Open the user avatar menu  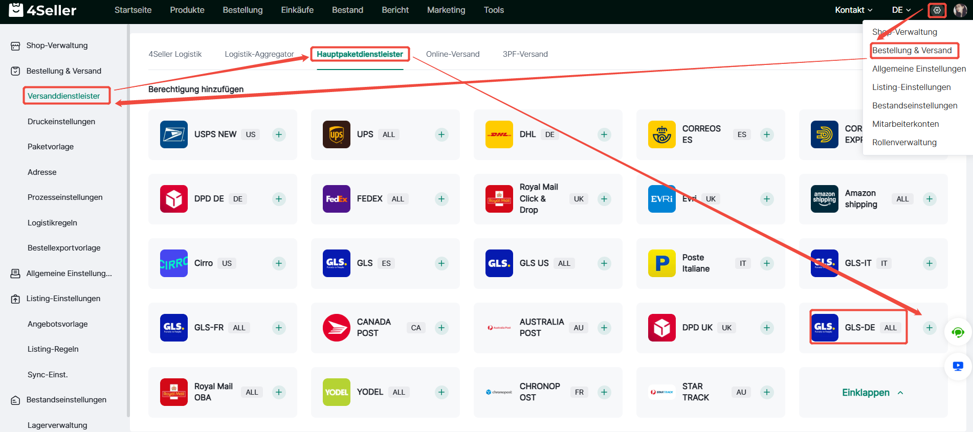tap(960, 10)
